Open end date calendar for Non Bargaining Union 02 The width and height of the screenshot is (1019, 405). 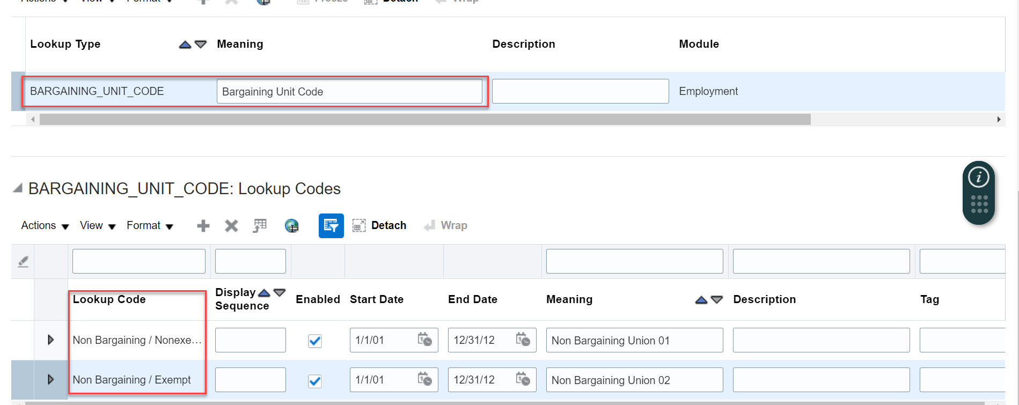523,380
